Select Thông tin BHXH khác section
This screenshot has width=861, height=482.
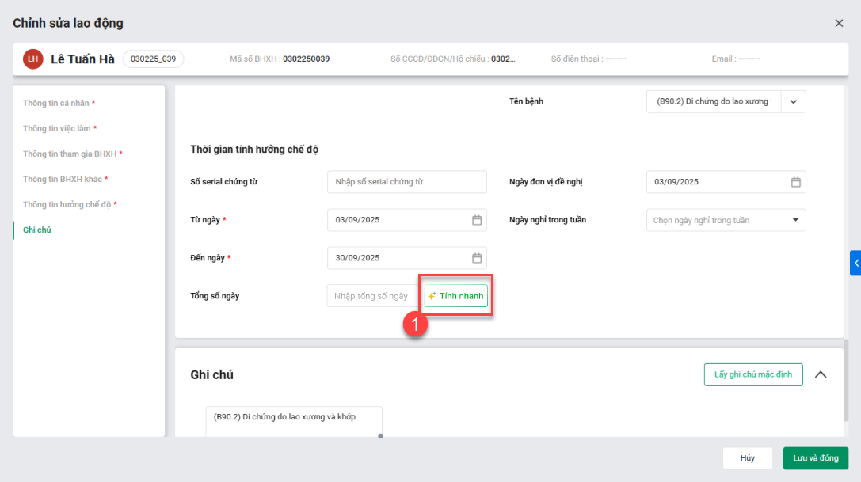pos(65,179)
